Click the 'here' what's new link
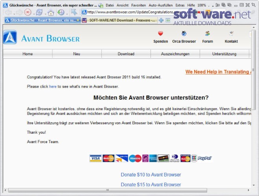Viewport: 259px width, 196px height. pos(53,87)
